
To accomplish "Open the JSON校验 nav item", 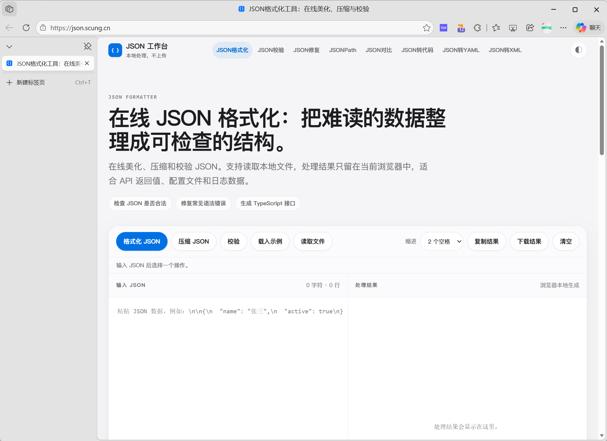I will coord(271,50).
